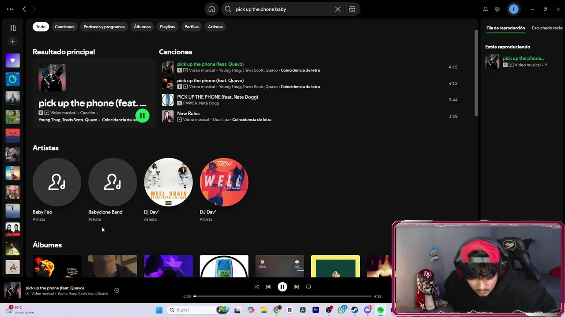This screenshot has width=565, height=317.
Task: Switch to Fila de reproducción tab
Action: point(505,28)
